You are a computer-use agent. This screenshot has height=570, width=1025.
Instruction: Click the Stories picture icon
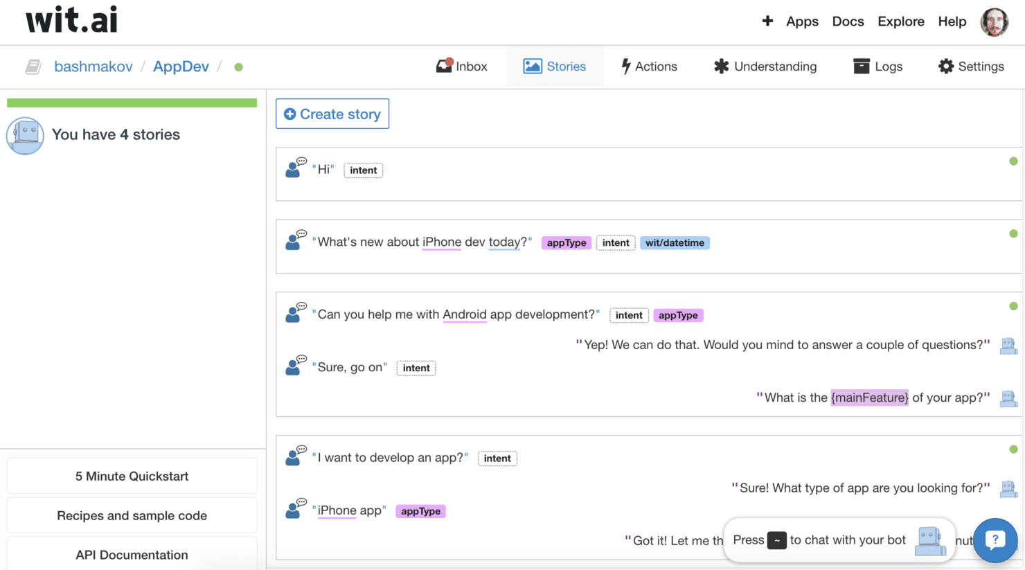[532, 66]
